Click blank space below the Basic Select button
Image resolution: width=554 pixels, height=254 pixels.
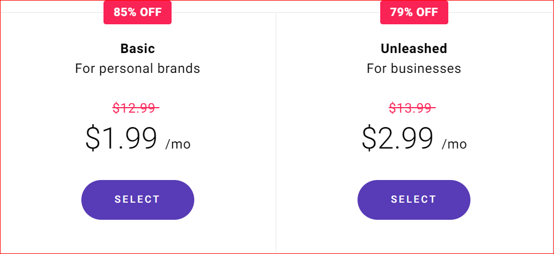click(137, 237)
